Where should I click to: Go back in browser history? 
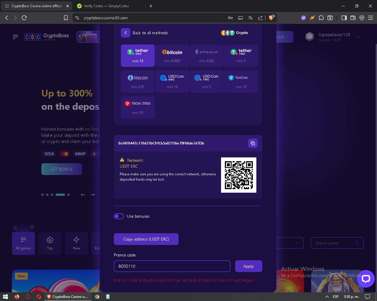(7, 18)
